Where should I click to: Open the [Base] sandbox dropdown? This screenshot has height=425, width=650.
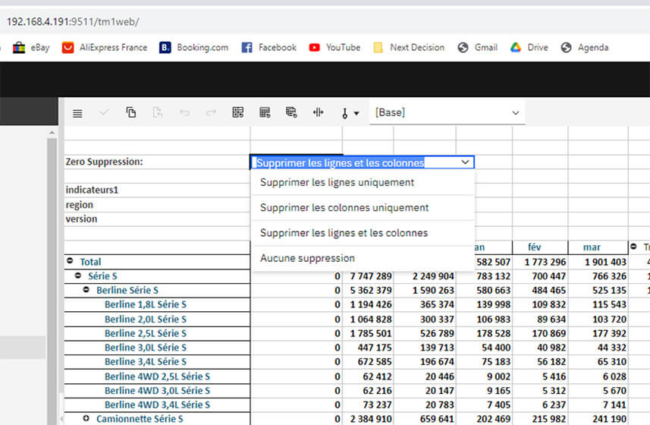pyautogui.click(x=447, y=112)
